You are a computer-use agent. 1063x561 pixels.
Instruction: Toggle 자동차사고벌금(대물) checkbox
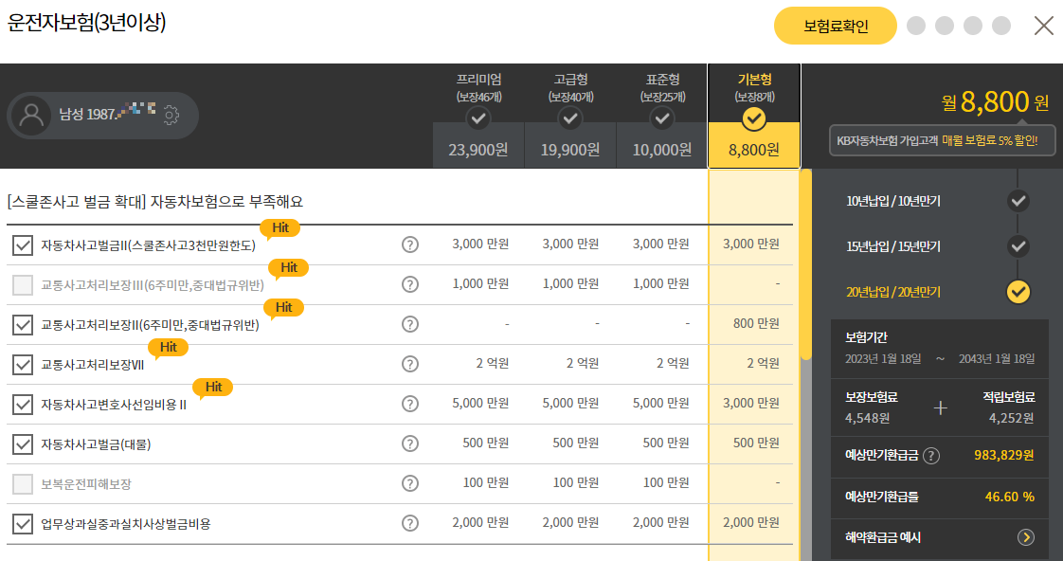click(x=23, y=444)
